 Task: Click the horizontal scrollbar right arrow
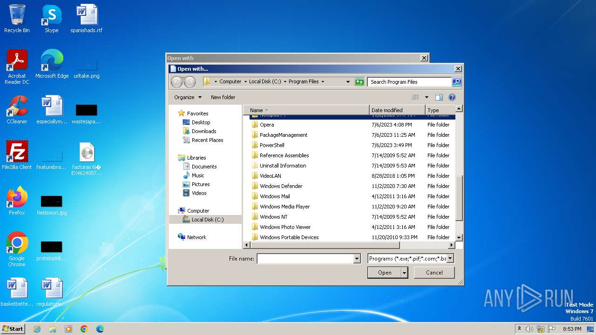(x=451, y=245)
